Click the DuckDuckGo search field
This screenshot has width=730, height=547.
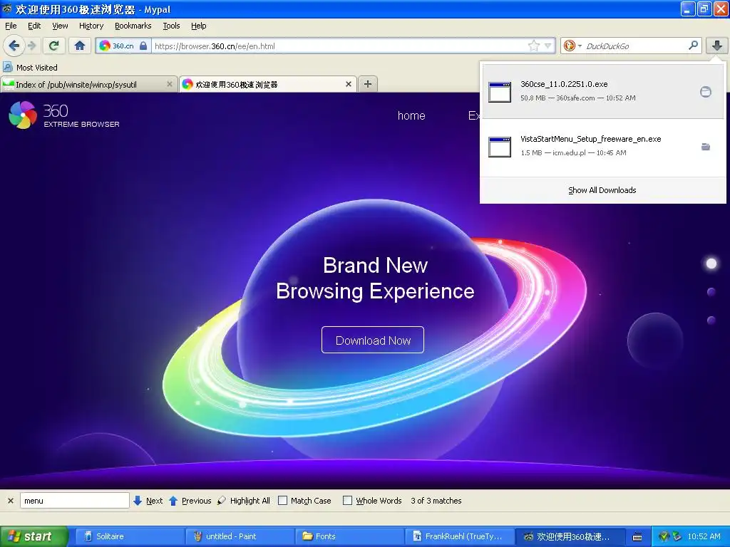click(635, 46)
